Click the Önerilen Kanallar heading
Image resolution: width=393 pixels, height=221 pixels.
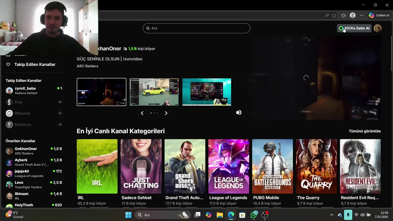[x=21, y=141]
